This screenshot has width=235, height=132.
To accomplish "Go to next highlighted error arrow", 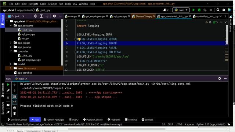I will click(x=225, y=22).
